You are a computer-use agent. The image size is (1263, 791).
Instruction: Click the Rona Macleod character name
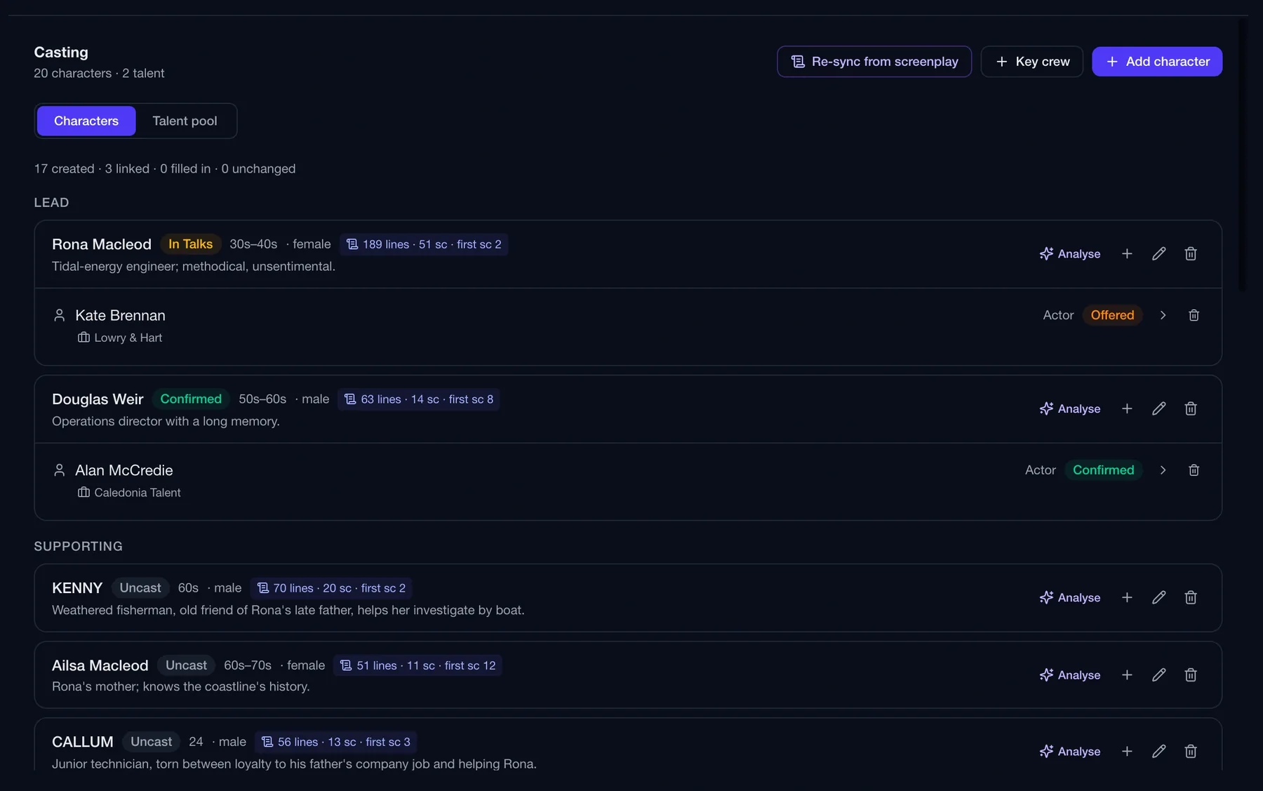[x=102, y=244]
